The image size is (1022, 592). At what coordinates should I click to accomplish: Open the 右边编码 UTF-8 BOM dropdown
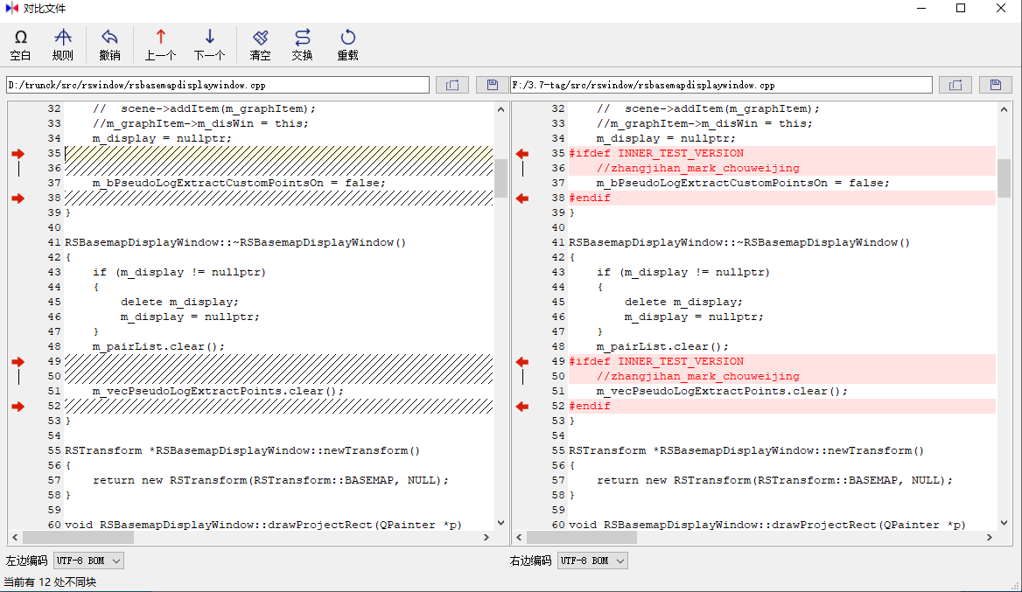592,561
